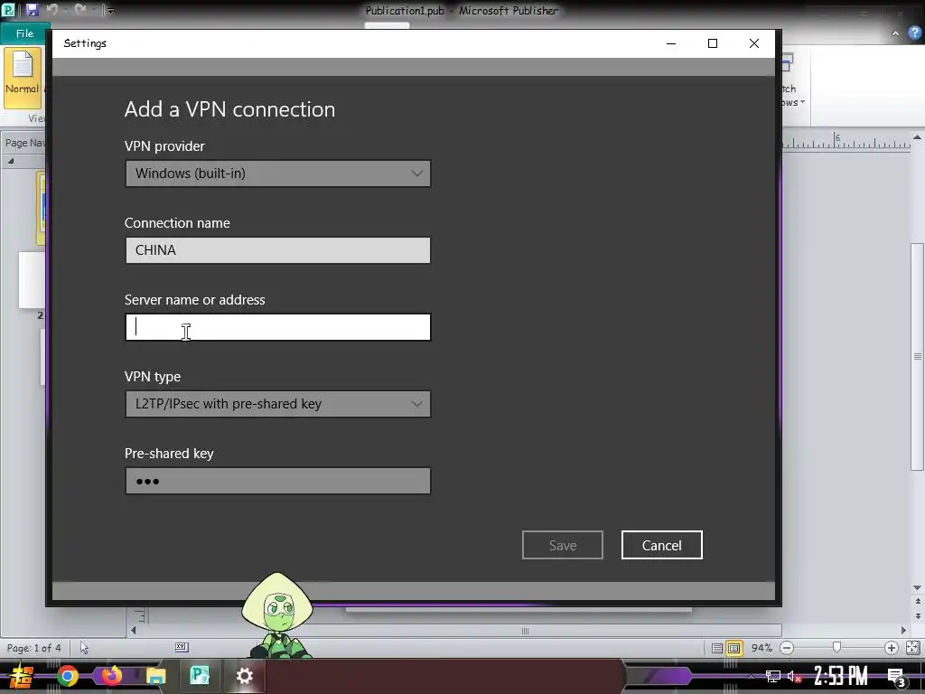
Task: Launch Google Chrome from the taskbar
Action: 68,676
